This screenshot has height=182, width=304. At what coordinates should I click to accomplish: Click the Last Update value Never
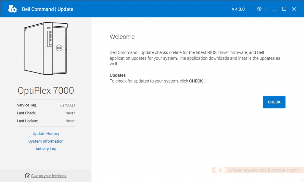(x=70, y=121)
